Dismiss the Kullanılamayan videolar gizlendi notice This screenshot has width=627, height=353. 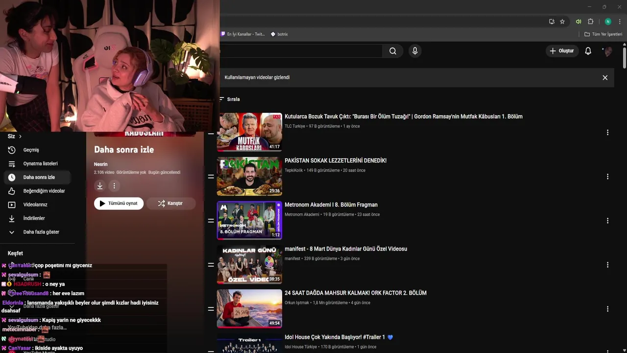pos(605,77)
